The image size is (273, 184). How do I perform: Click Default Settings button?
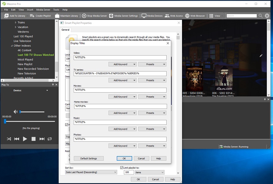tap(89, 159)
